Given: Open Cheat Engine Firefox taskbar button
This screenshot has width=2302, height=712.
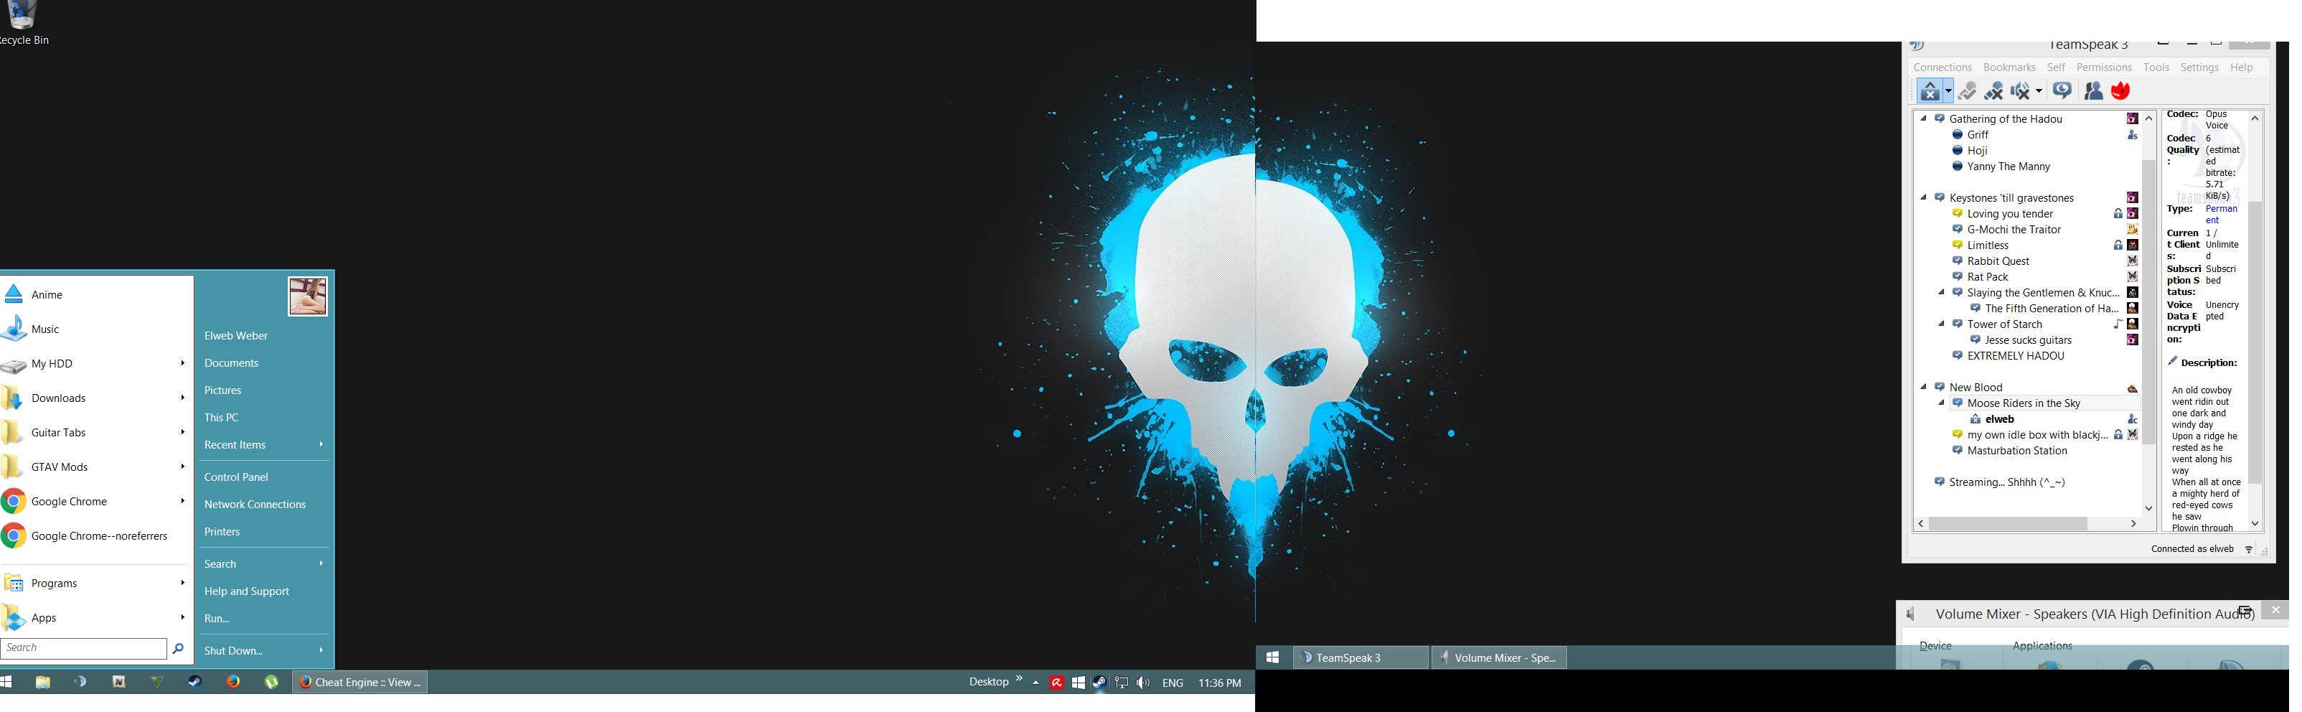Looking at the screenshot, I should point(360,683).
